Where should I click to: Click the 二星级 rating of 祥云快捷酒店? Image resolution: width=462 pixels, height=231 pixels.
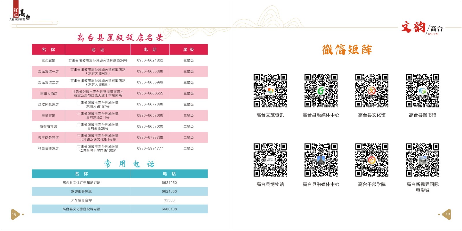click(189, 148)
